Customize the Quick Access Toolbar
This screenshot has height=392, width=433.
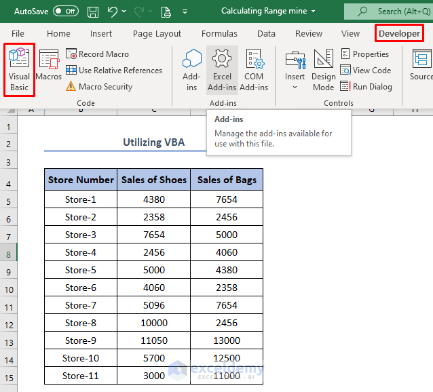185,12
